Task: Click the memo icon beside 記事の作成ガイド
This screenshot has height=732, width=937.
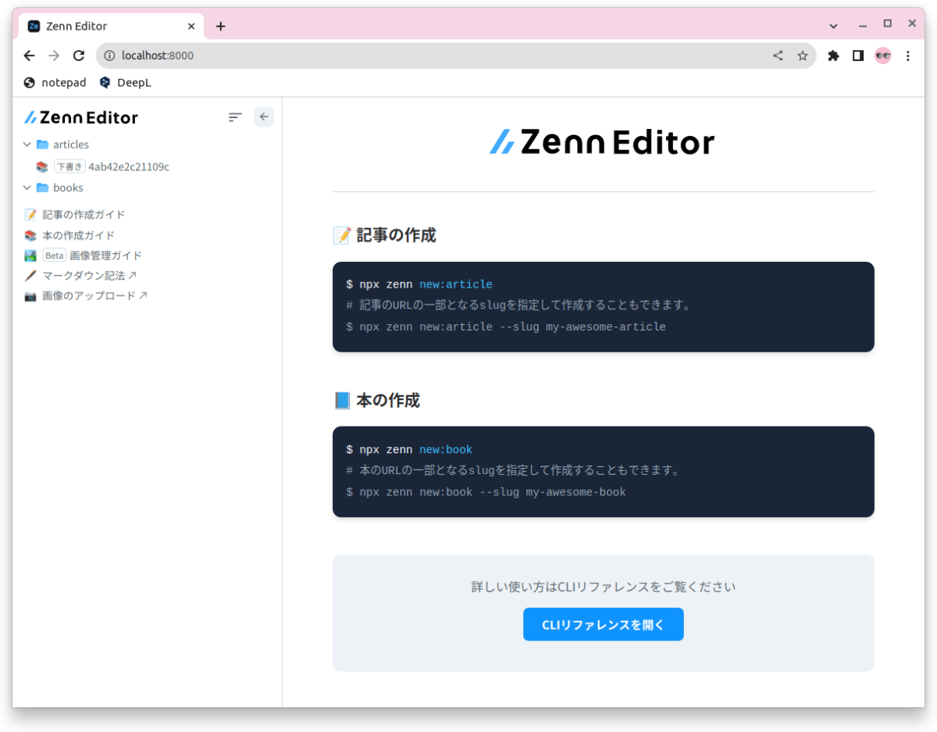Action: (30, 215)
